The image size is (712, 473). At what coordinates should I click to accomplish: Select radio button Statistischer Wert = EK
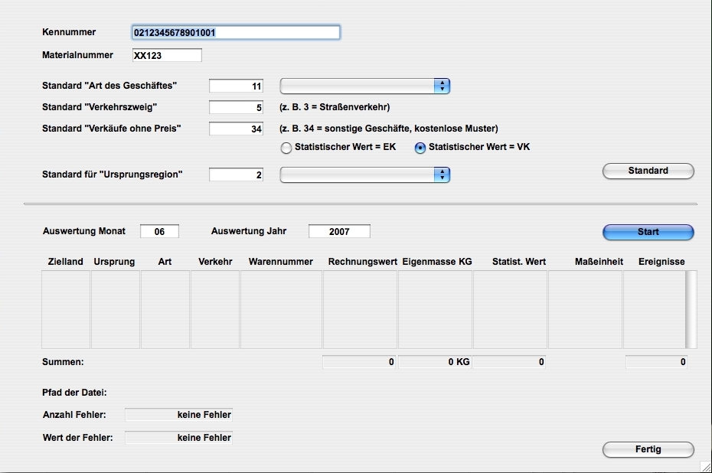click(x=286, y=148)
